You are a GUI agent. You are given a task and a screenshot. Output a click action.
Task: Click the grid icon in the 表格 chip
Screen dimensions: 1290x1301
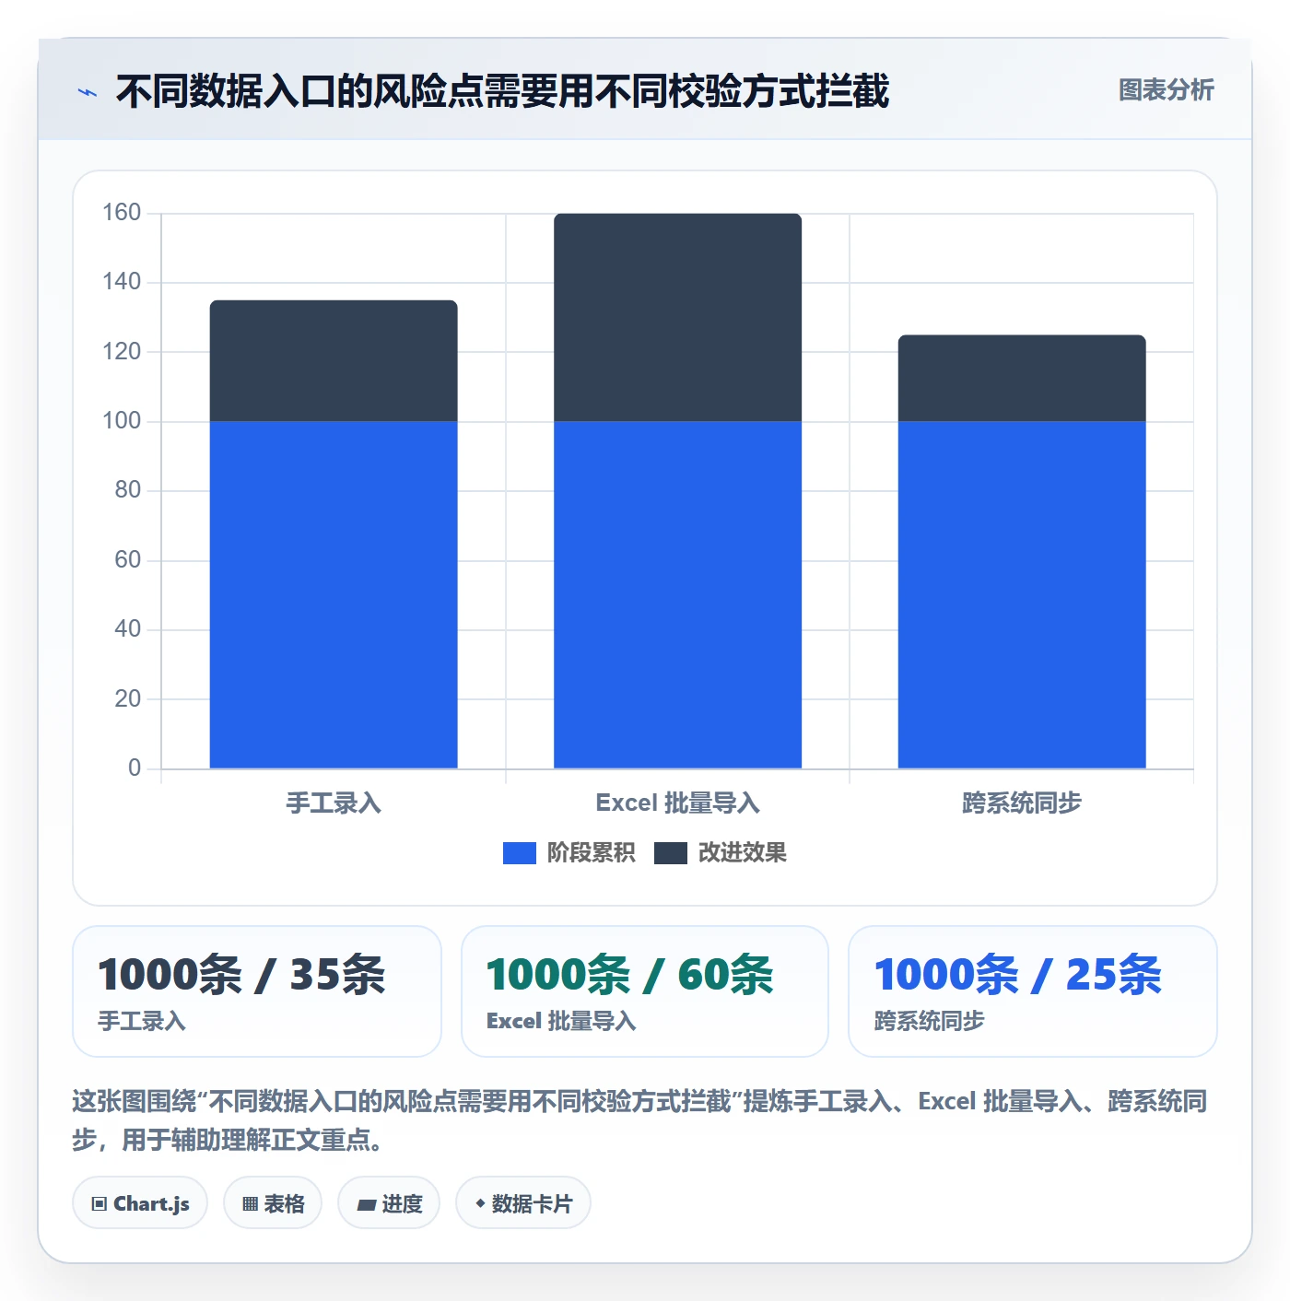click(x=250, y=1204)
